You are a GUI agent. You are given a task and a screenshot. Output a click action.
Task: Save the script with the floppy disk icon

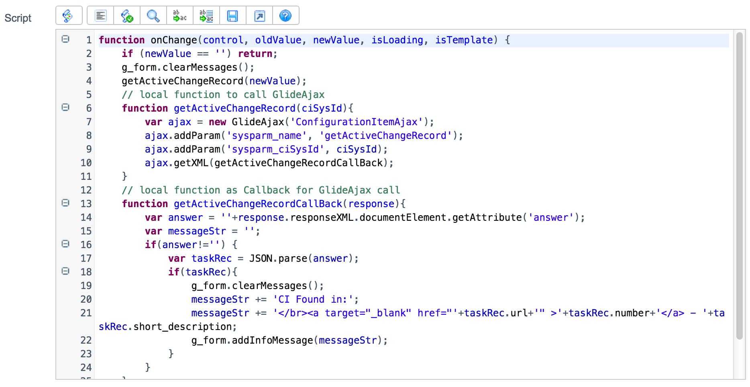(233, 16)
